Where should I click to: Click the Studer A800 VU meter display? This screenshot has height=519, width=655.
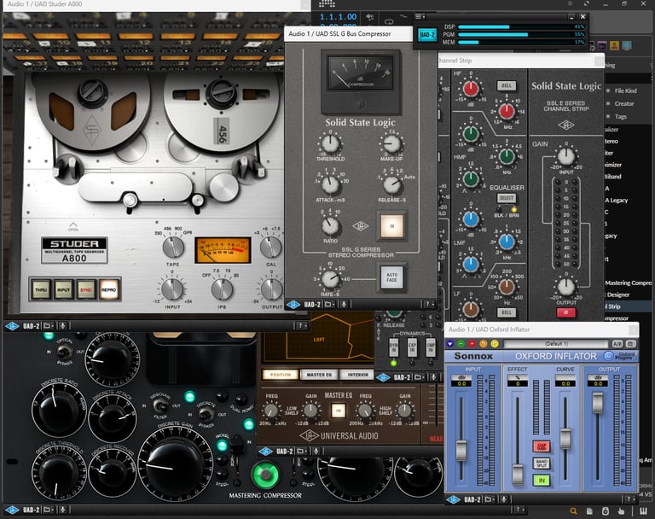point(223,250)
